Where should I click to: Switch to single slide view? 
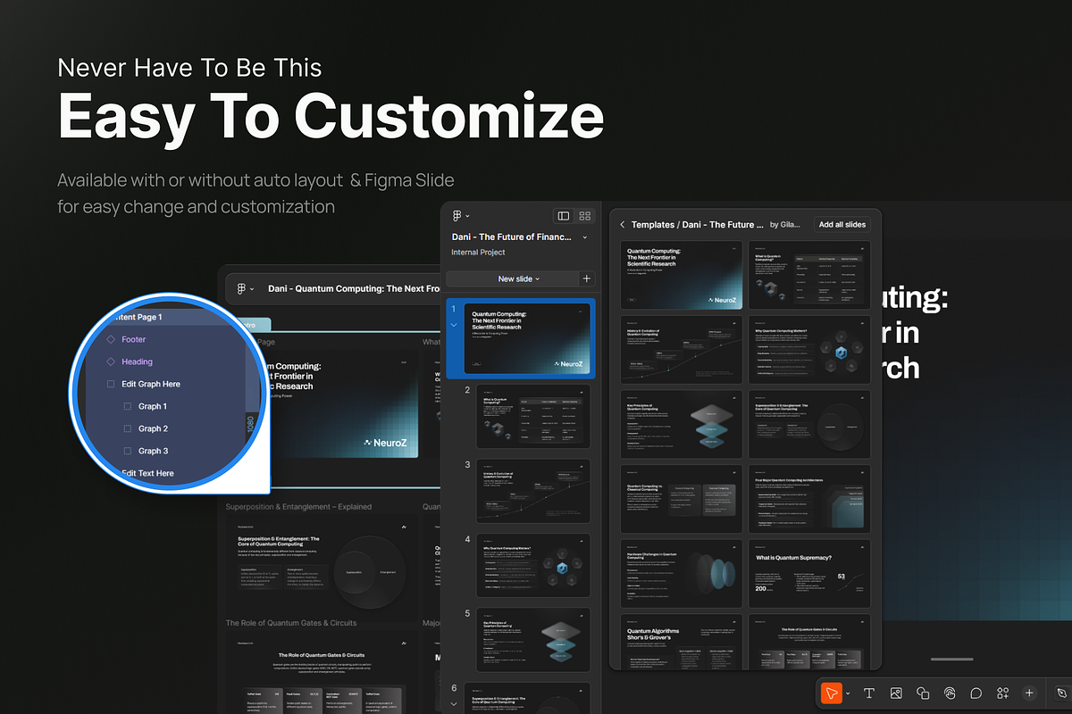click(563, 216)
